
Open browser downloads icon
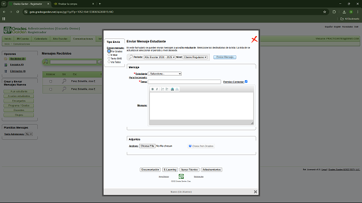344,12
